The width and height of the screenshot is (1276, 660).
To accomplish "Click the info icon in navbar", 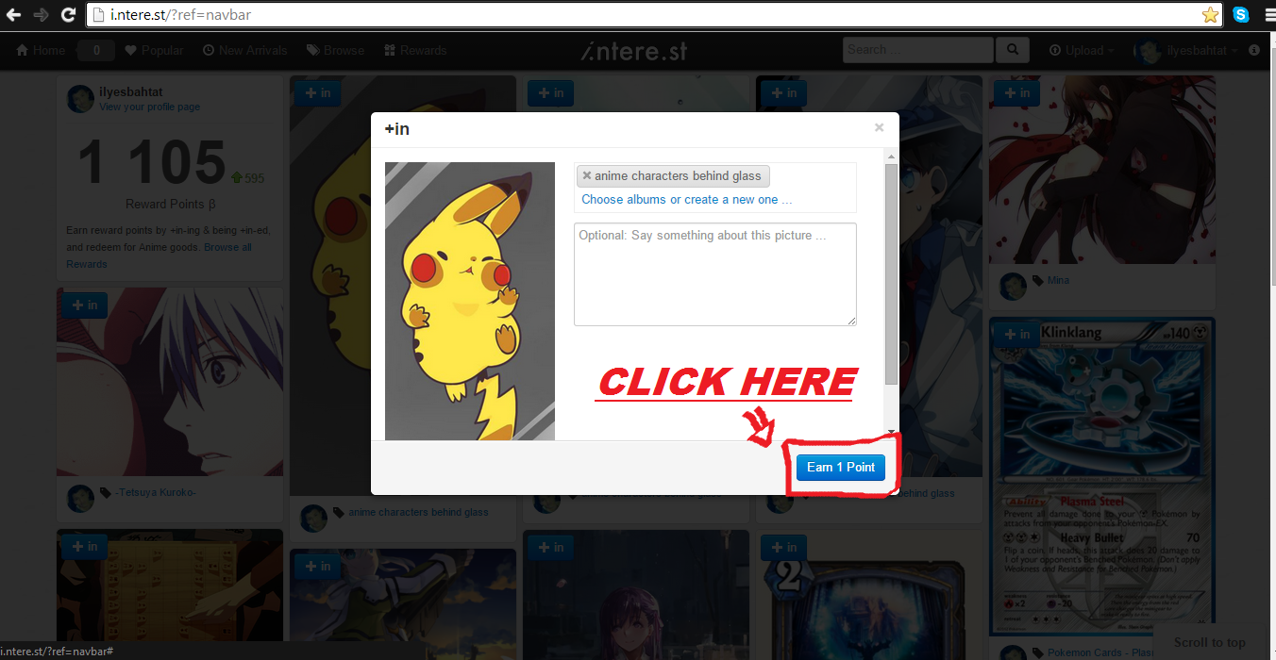I will (1254, 50).
